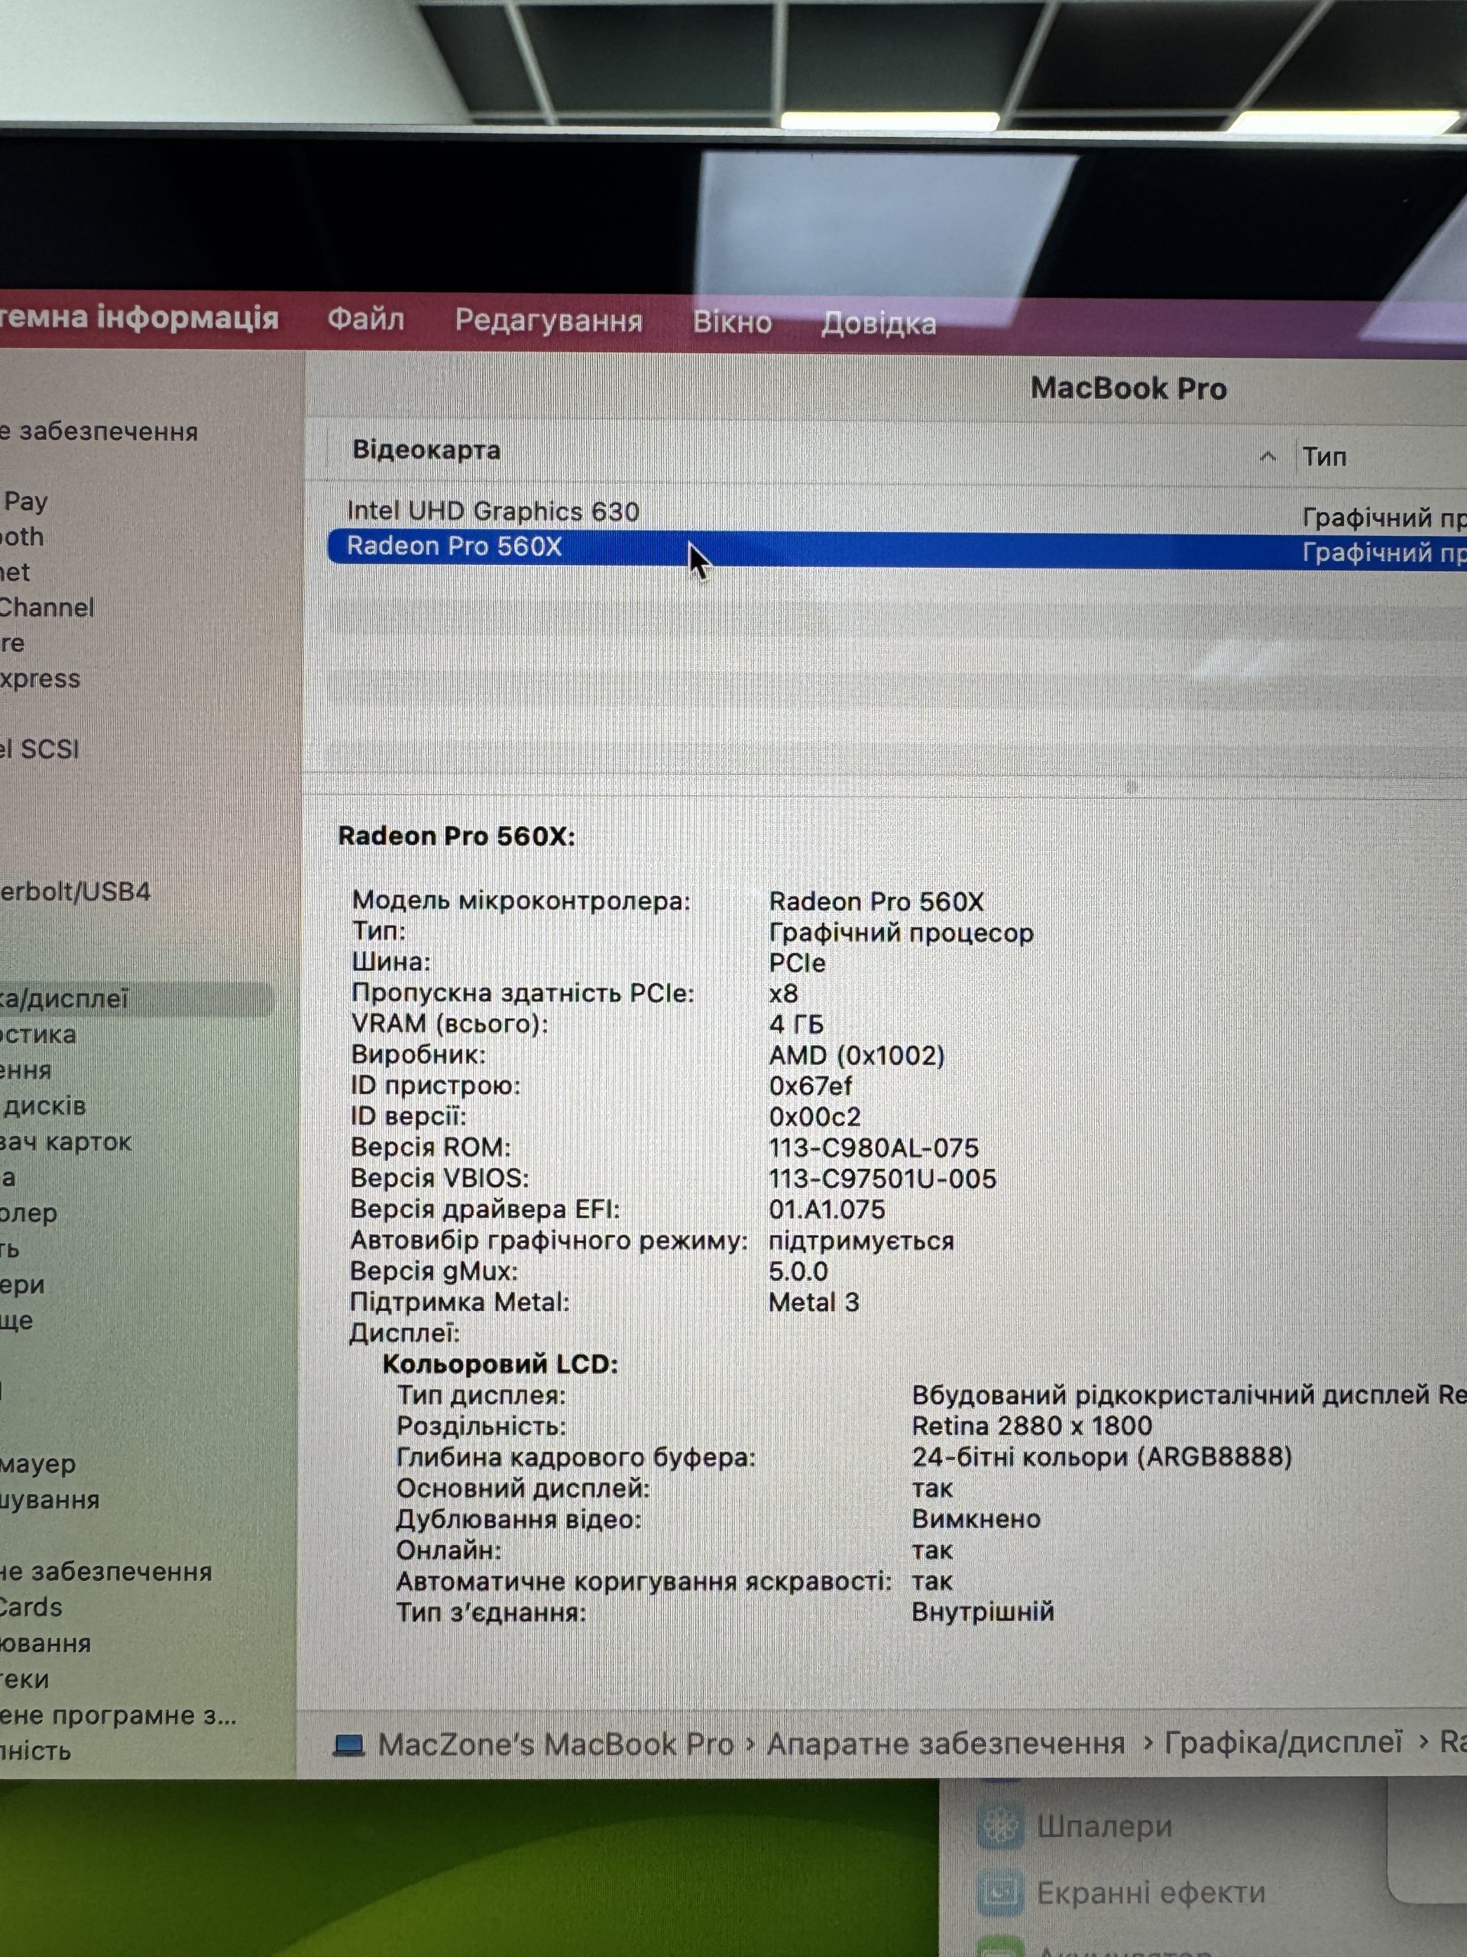Screen dimensions: 1467x1957
Task: Open the Редагування menu
Action: coord(549,320)
